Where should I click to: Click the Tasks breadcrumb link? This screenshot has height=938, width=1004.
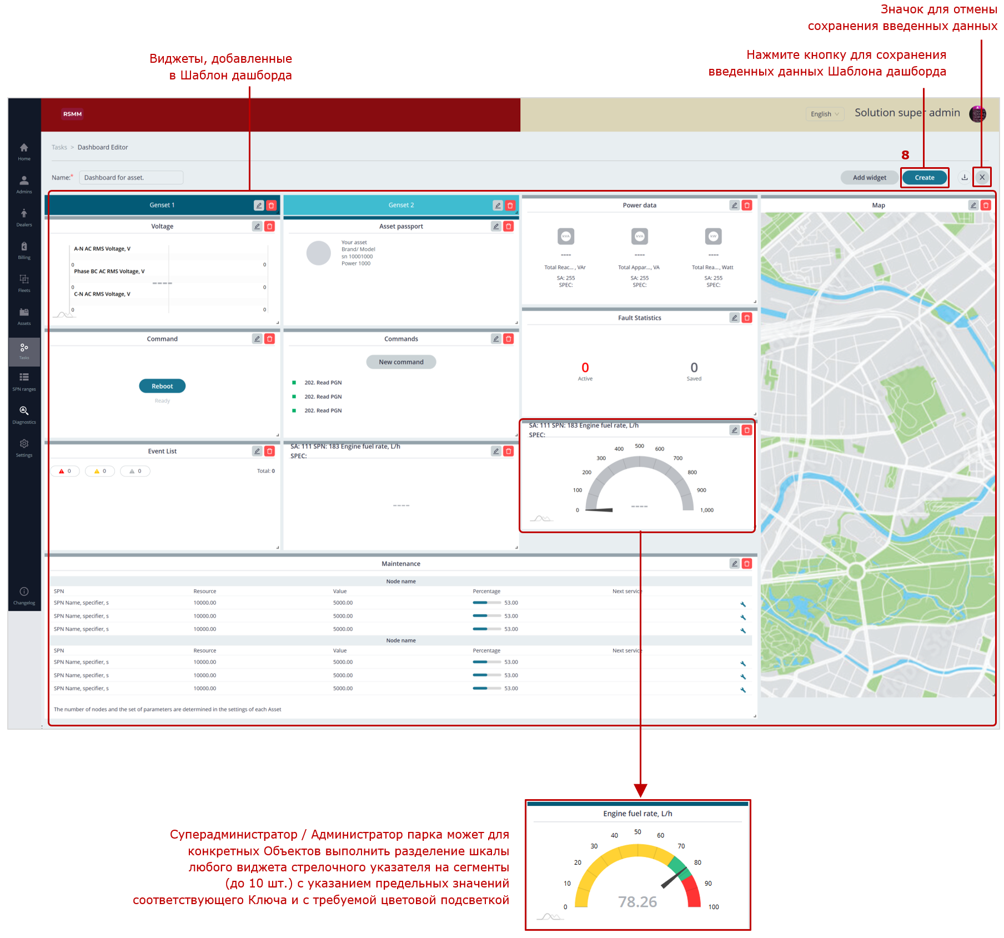point(59,148)
